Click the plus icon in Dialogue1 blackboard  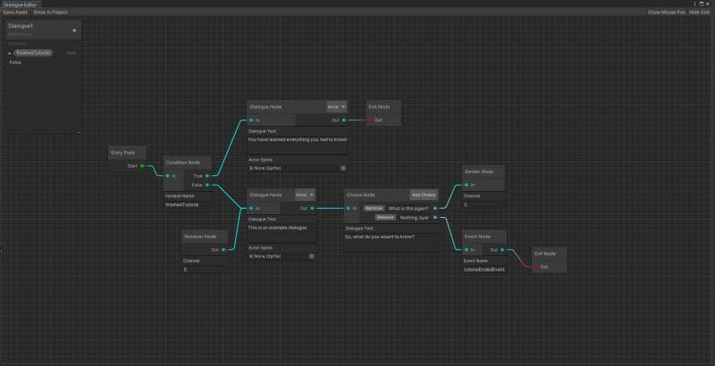(x=74, y=30)
